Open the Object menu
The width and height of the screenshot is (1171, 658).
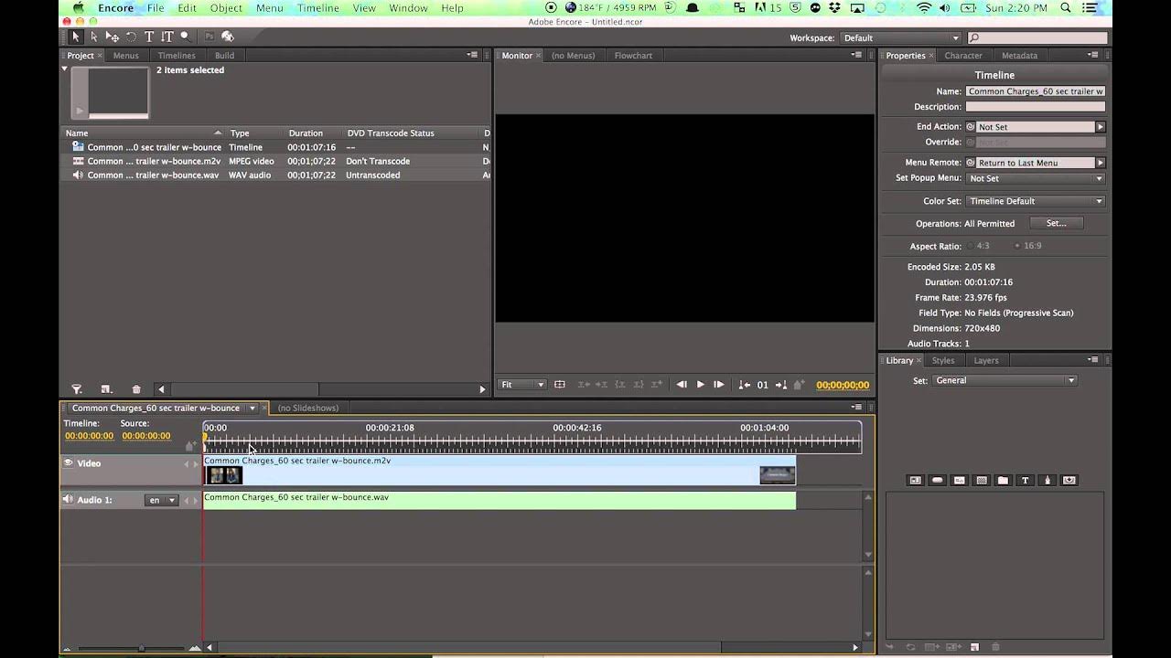(x=226, y=8)
